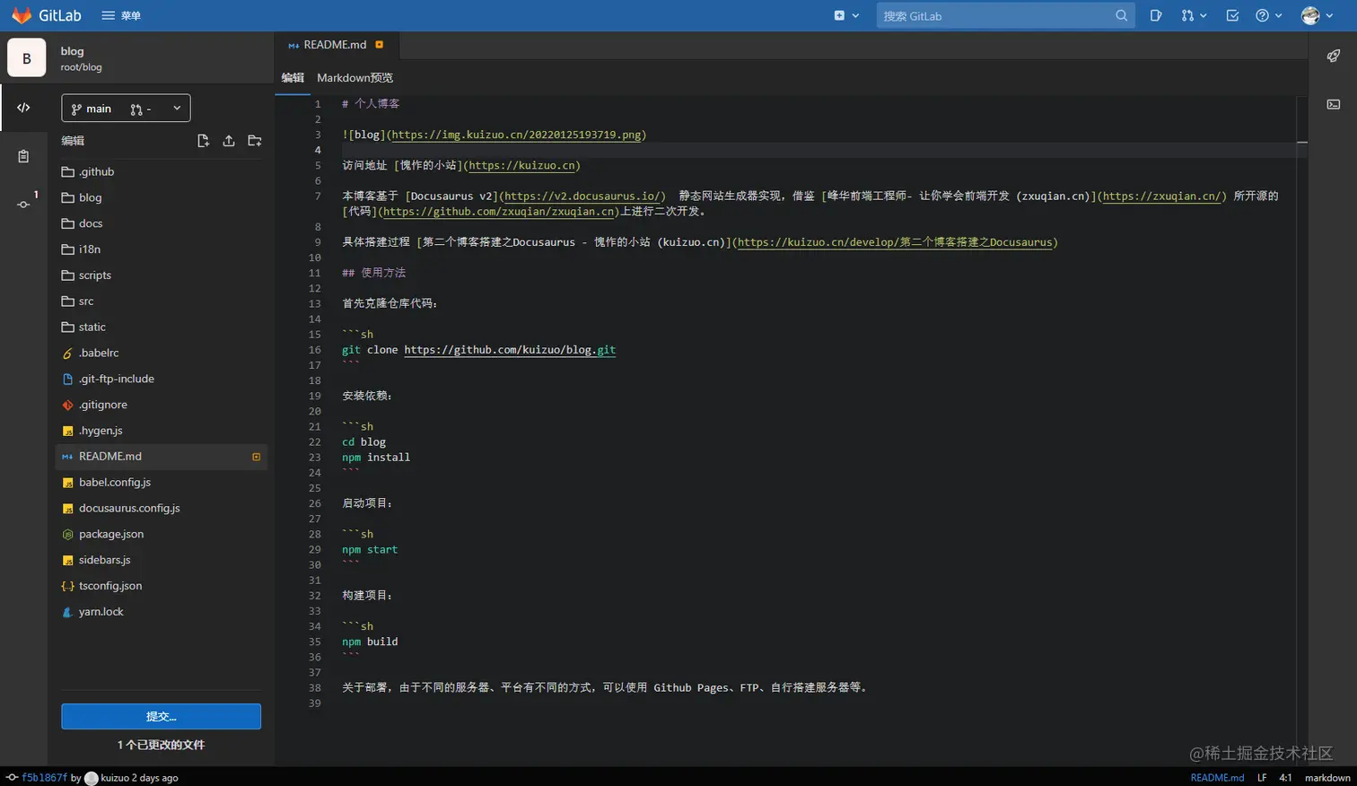
Task: Open the merge requests dropdown in top bar
Action: tap(1194, 15)
